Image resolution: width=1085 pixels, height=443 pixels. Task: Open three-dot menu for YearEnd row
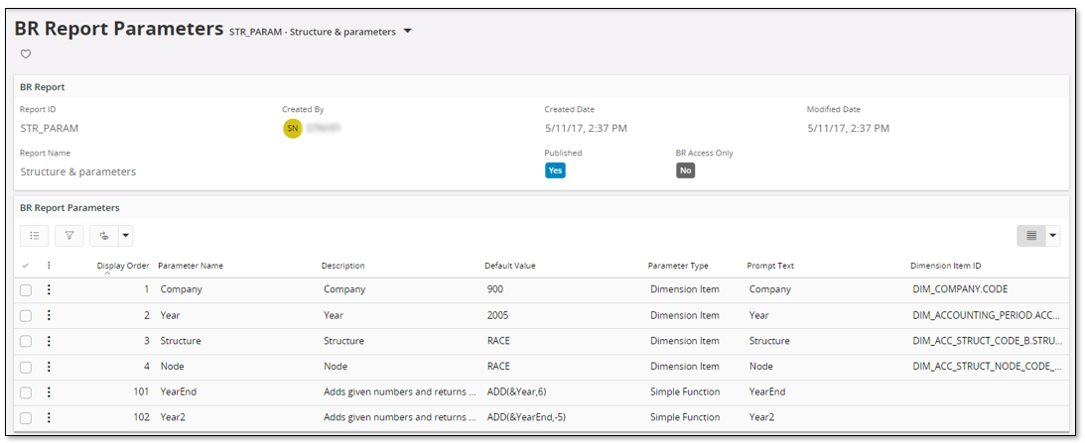click(x=49, y=392)
